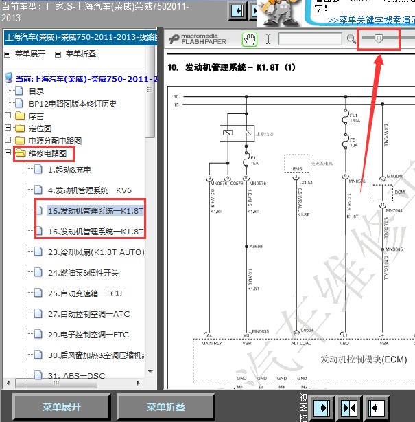Click bottom view control left-arrow button

pos(377,408)
